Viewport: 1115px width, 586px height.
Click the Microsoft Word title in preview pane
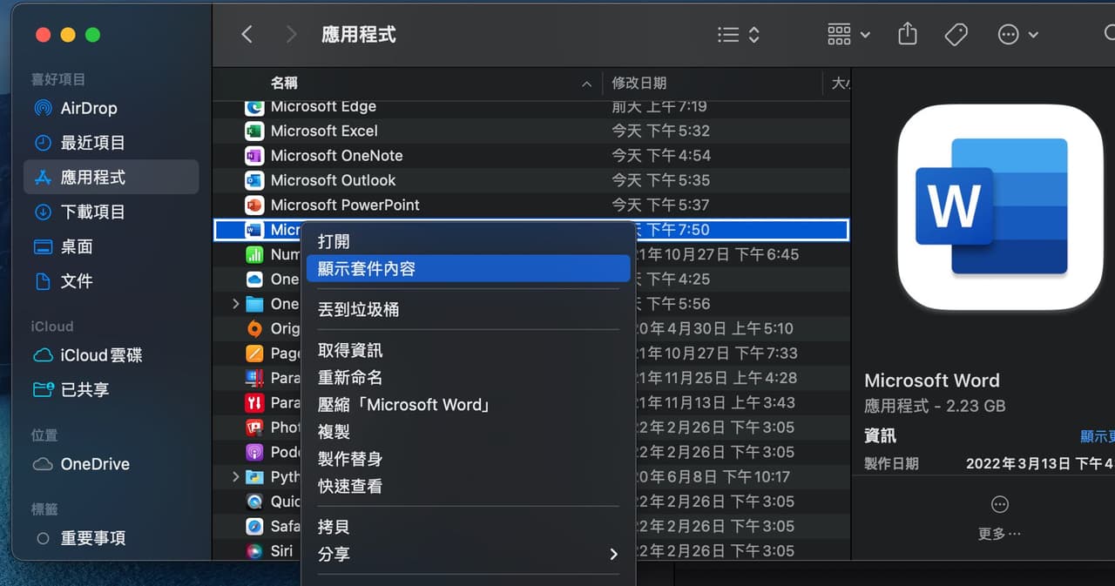click(x=932, y=381)
